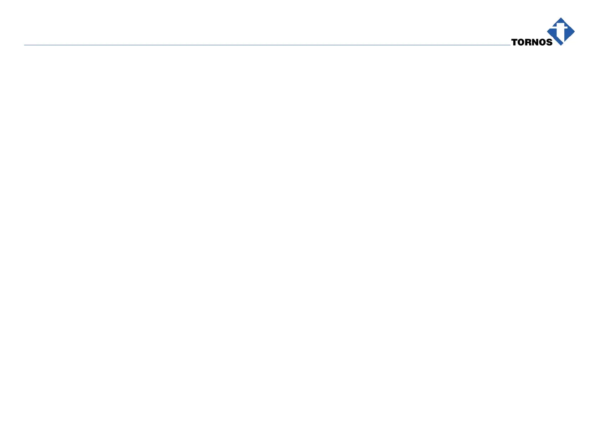Click the first letter T in TORNOS
Screen dimensions: 600x424
coord(514,42)
